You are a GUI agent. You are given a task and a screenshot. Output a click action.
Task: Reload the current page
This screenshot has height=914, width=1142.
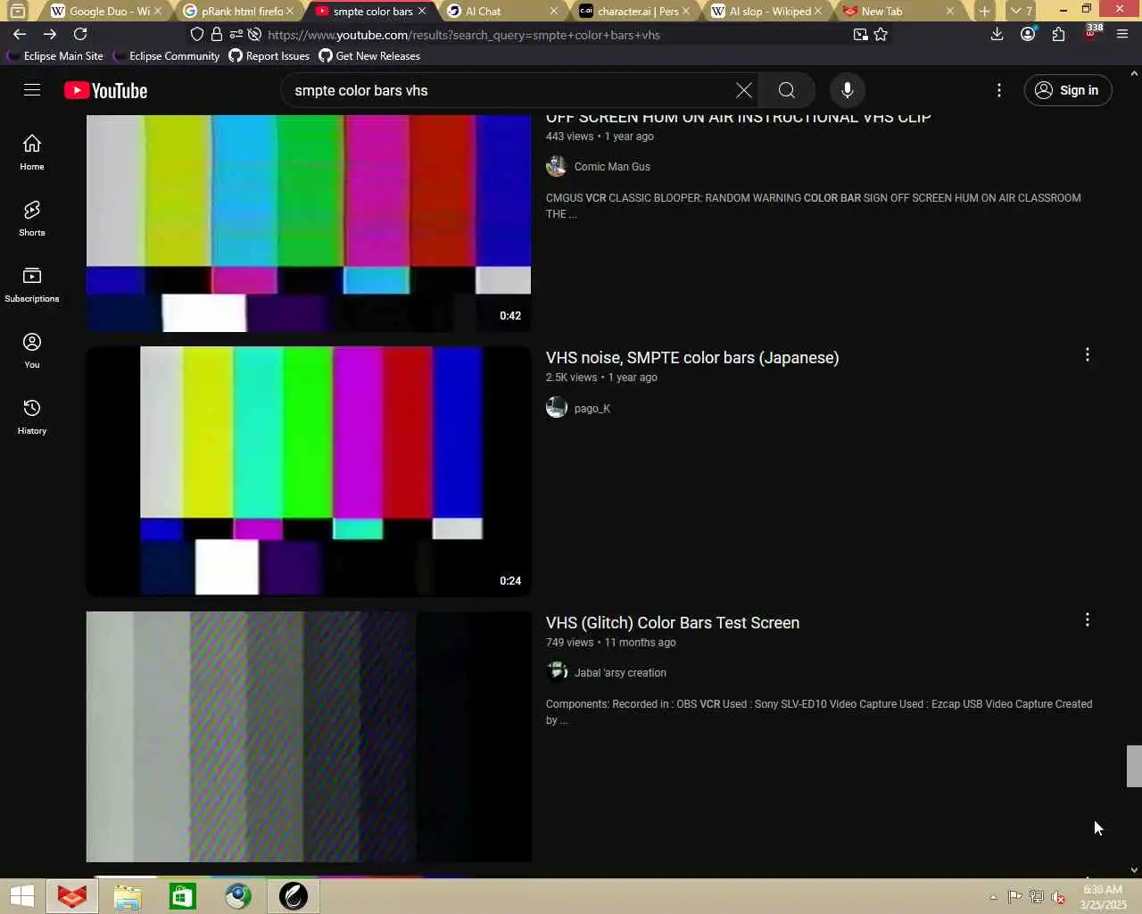pos(80,34)
